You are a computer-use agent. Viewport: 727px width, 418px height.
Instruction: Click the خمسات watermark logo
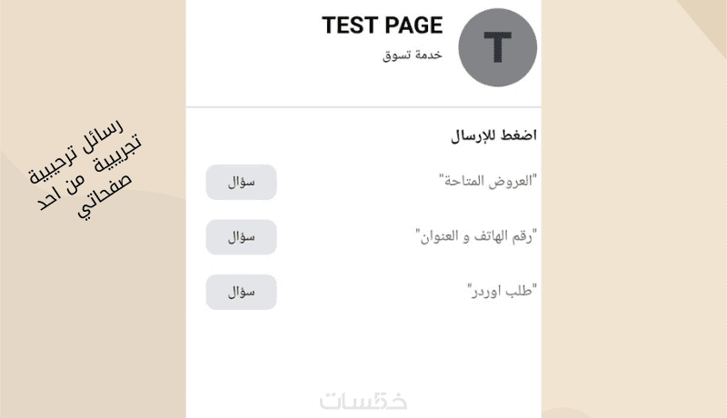363,401
